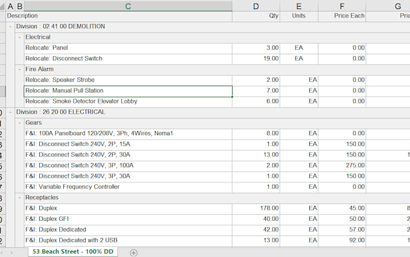Open the 53 Beach Street - 100% DD tab
Viewport: 410px width, 257px height.
pyautogui.click(x=73, y=252)
